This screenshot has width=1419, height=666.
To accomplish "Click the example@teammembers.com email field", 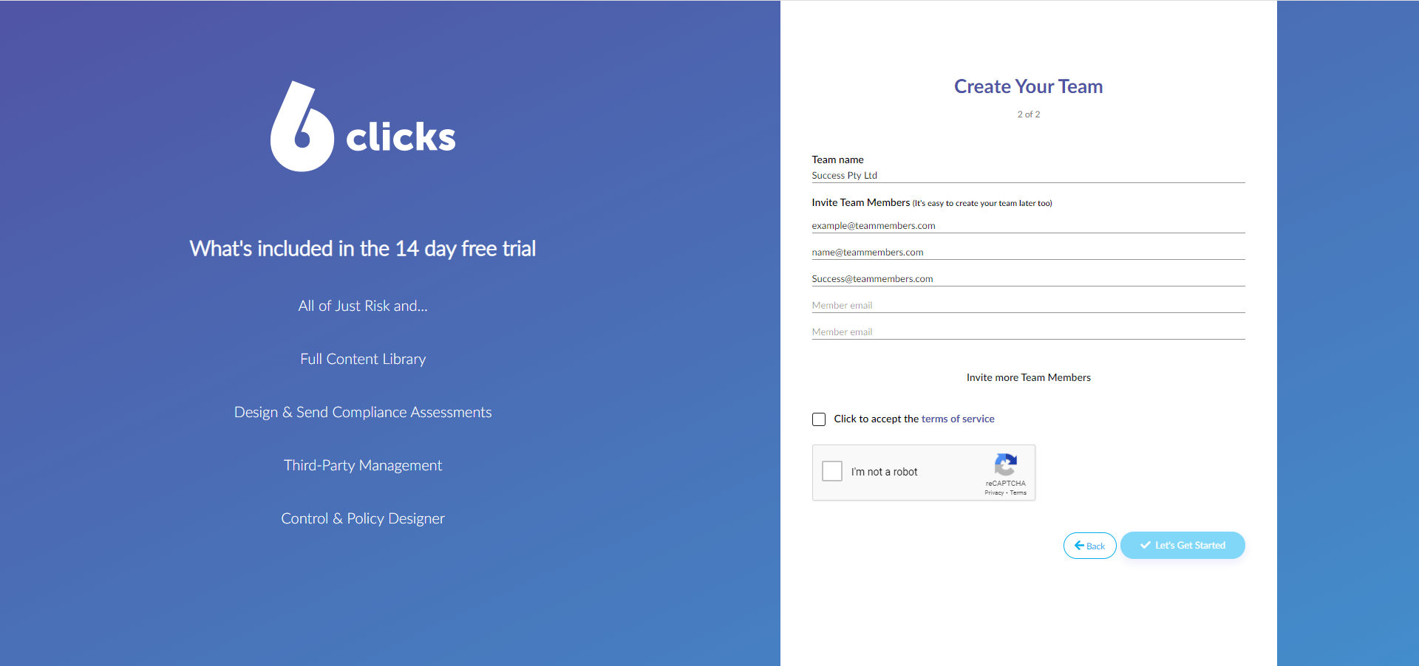I will coord(1029,226).
